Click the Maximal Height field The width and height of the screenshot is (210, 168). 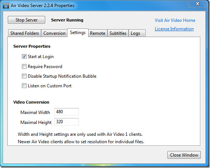click(x=66, y=122)
